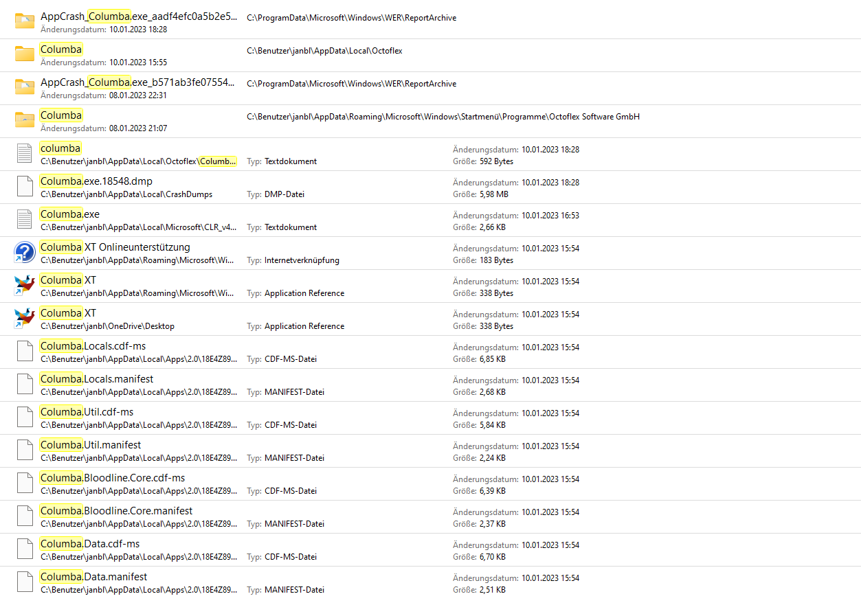Click the size value 5,84 KB

click(x=493, y=425)
